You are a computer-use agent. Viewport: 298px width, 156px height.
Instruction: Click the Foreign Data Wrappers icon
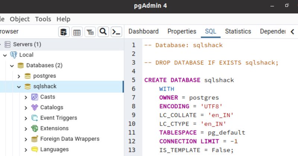(x=35, y=139)
